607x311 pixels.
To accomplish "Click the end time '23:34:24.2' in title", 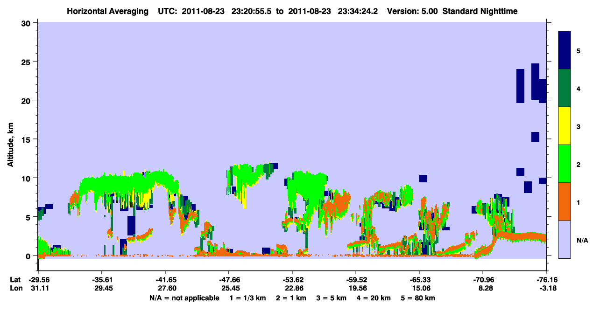I will (x=359, y=11).
